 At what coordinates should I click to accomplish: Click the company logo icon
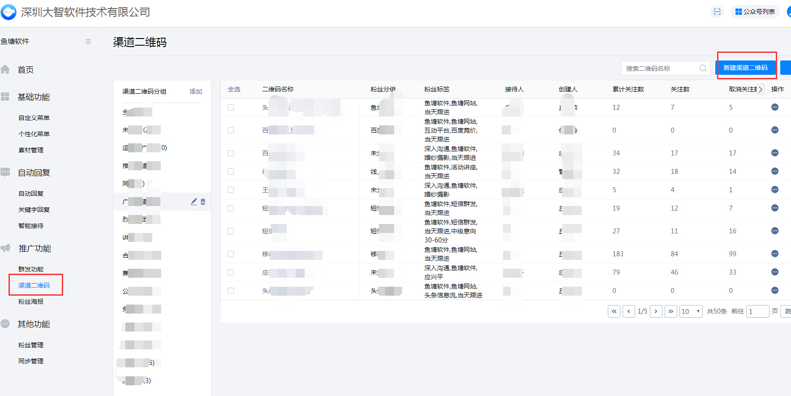tap(9, 12)
